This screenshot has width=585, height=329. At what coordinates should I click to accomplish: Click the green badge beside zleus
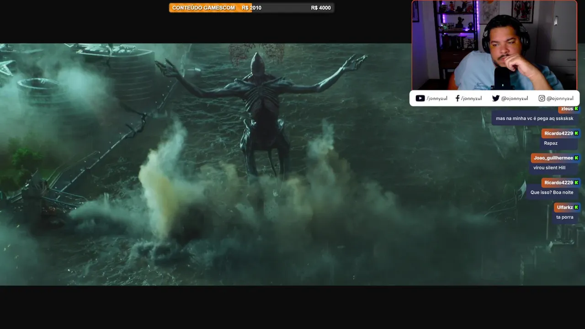pos(576,109)
